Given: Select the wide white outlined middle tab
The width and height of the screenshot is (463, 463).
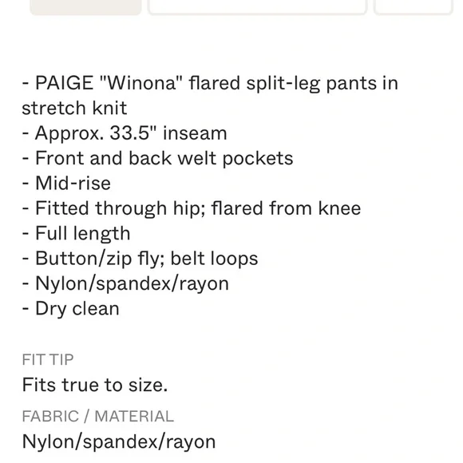Looking at the screenshot, I should pyautogui.click(x=258, y=6).
